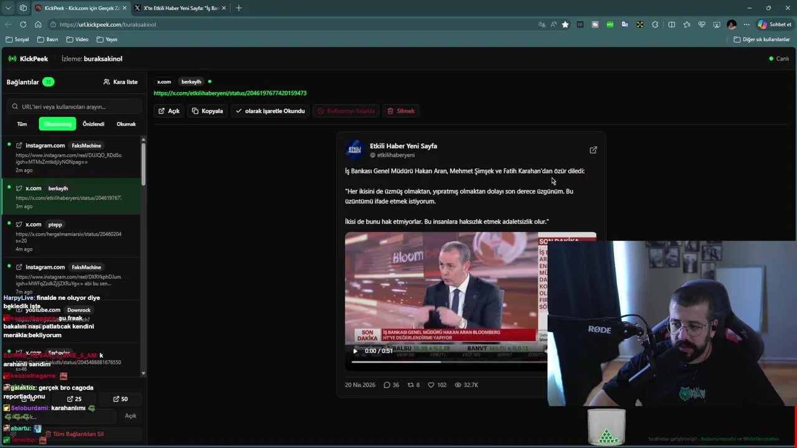Reload the current page
Image resolution: width=797 pixels, height=448 pixels.
(x=23, y=24)
